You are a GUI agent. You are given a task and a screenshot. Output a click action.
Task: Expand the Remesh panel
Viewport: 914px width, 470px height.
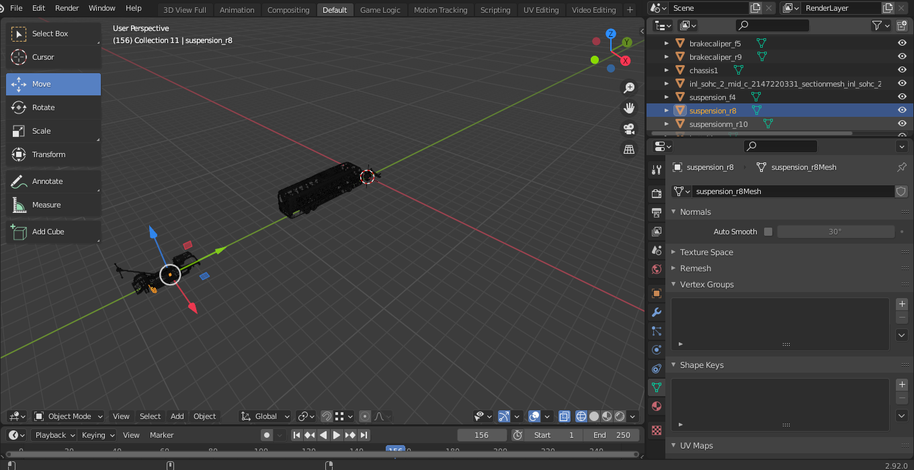[x=674, y=268]
